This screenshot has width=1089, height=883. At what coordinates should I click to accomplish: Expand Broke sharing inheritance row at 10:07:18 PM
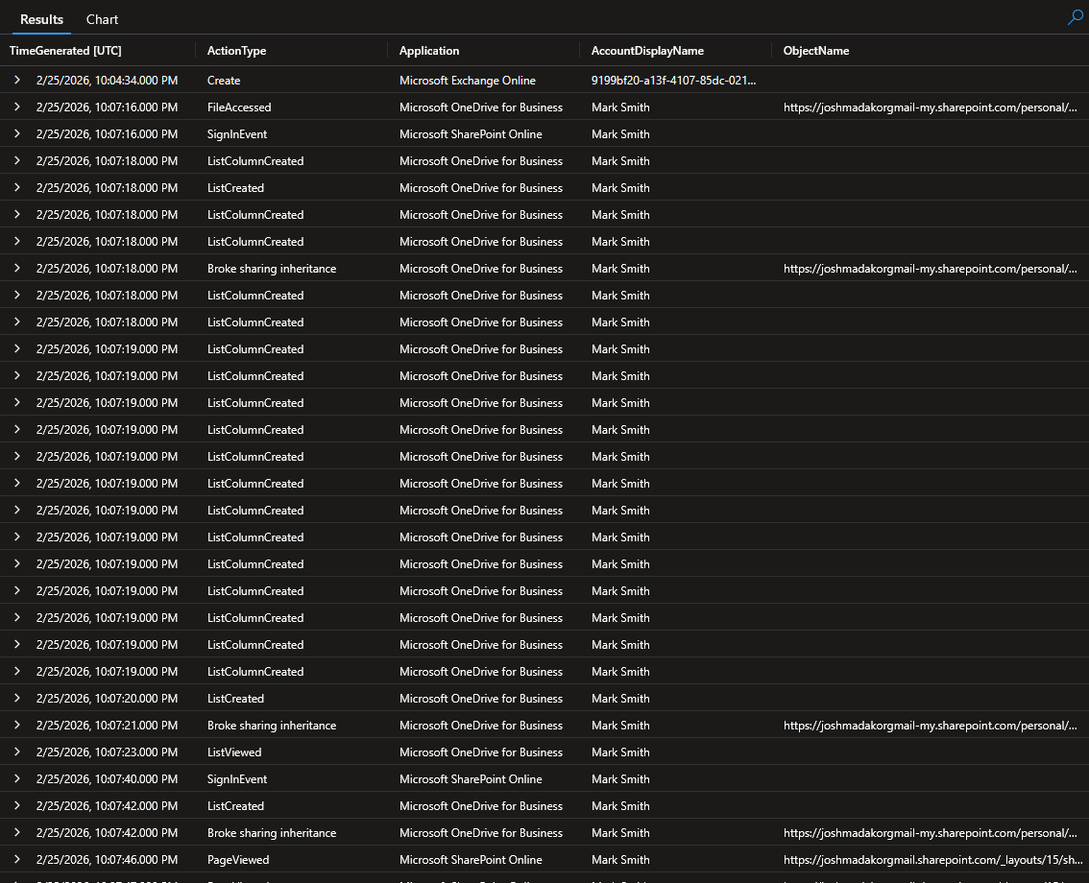(16, 268)
